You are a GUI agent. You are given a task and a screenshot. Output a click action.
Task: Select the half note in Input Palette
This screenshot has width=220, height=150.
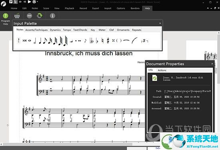35,41
